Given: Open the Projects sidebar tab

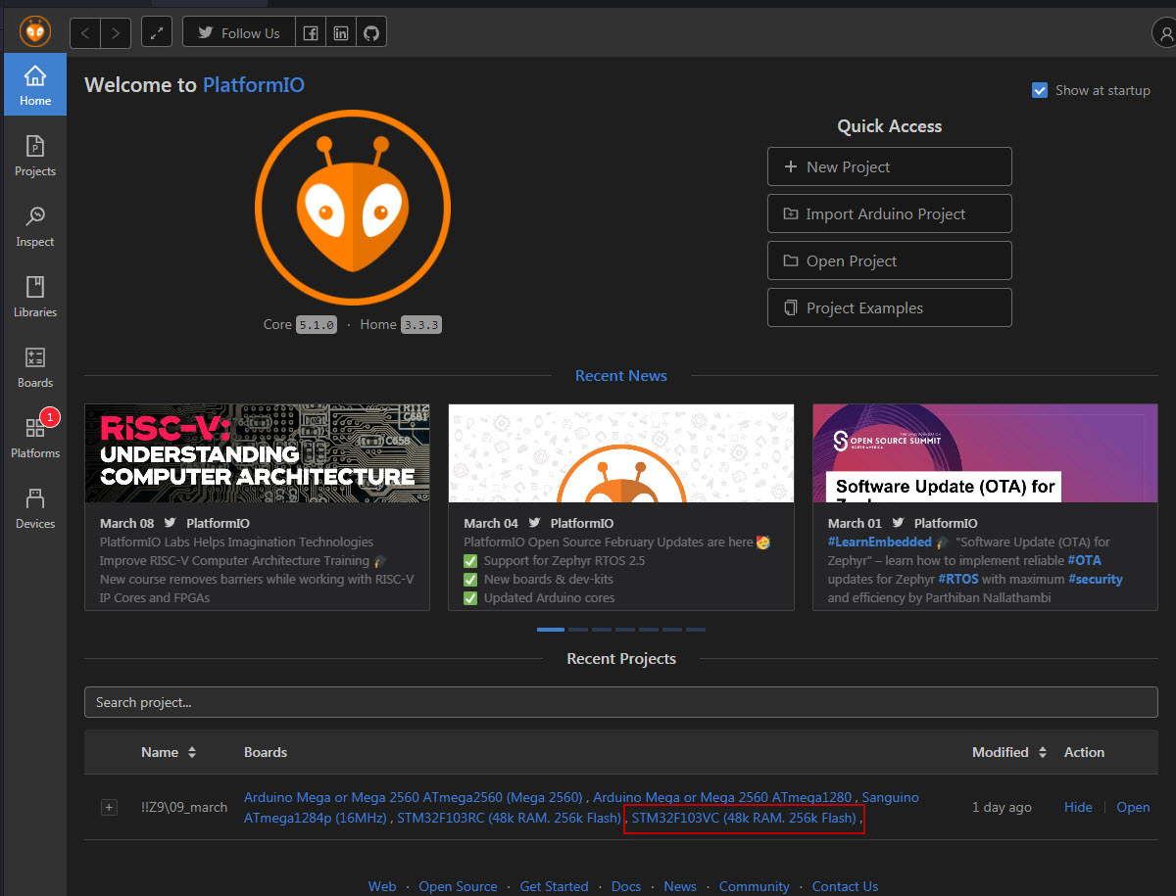Looking at the screenshot, I should pos(35,156).
